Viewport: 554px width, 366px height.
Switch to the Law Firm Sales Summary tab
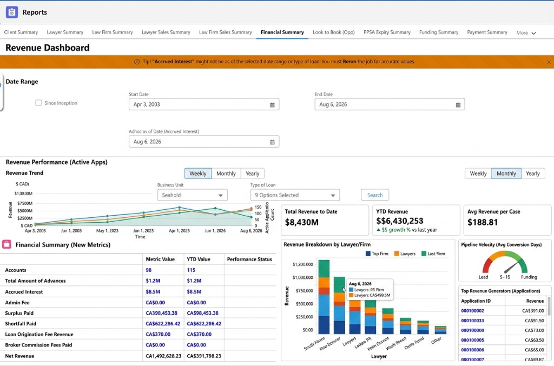coord(226,32)
